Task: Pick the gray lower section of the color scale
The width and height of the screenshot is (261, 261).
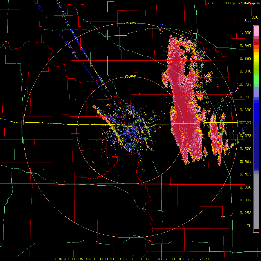Action: [256, 202]
